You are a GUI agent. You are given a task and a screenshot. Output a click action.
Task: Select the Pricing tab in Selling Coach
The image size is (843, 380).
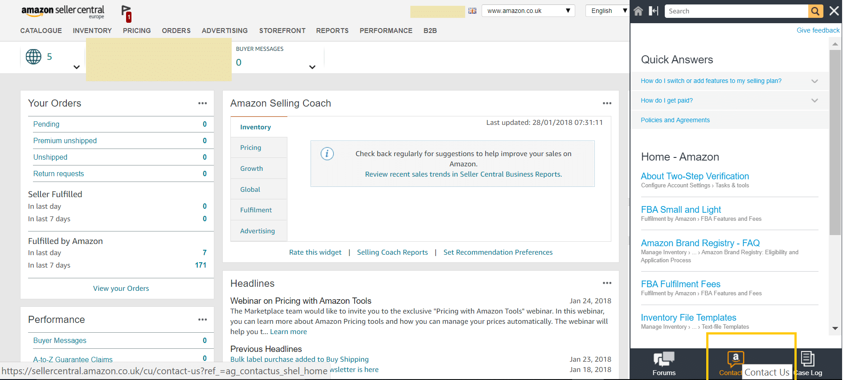(259, 148)
